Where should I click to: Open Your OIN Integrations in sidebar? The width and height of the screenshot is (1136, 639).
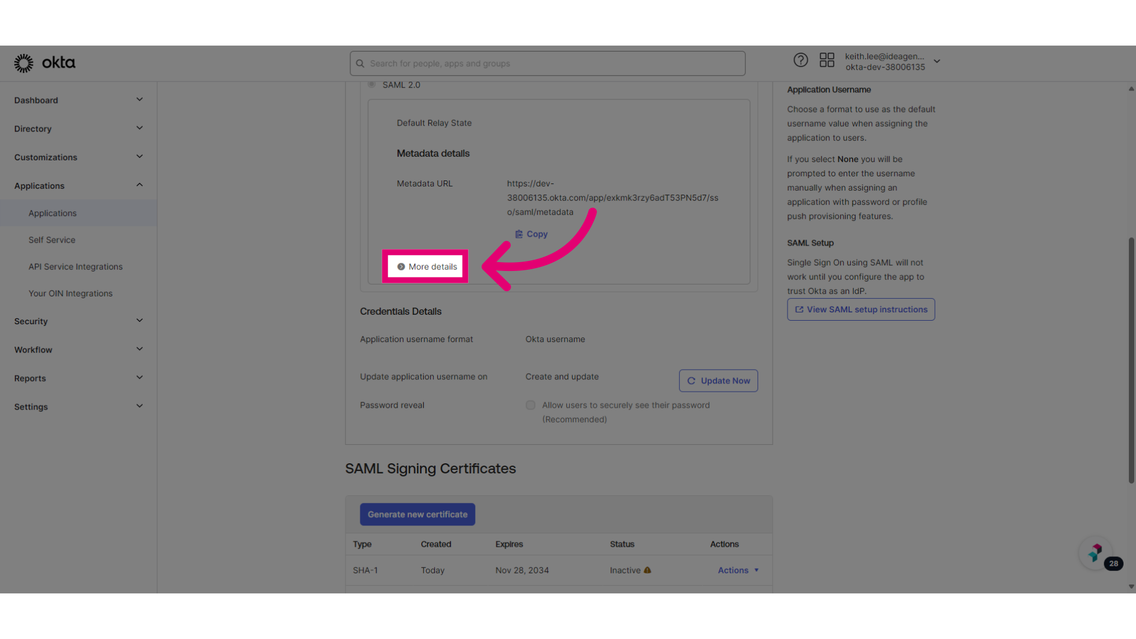point(70,293)
